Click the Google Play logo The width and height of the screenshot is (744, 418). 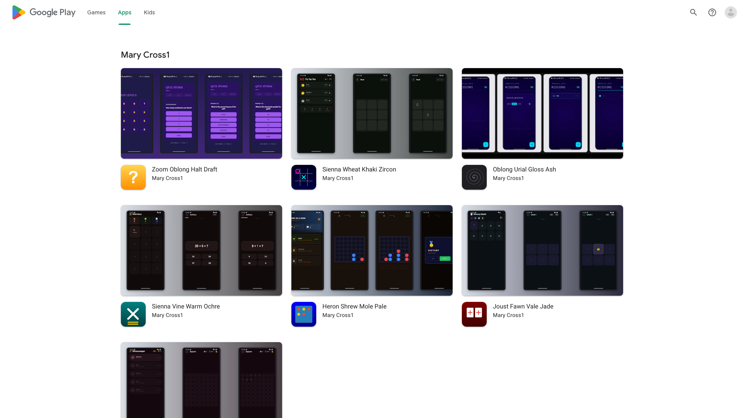pos(44,12)
